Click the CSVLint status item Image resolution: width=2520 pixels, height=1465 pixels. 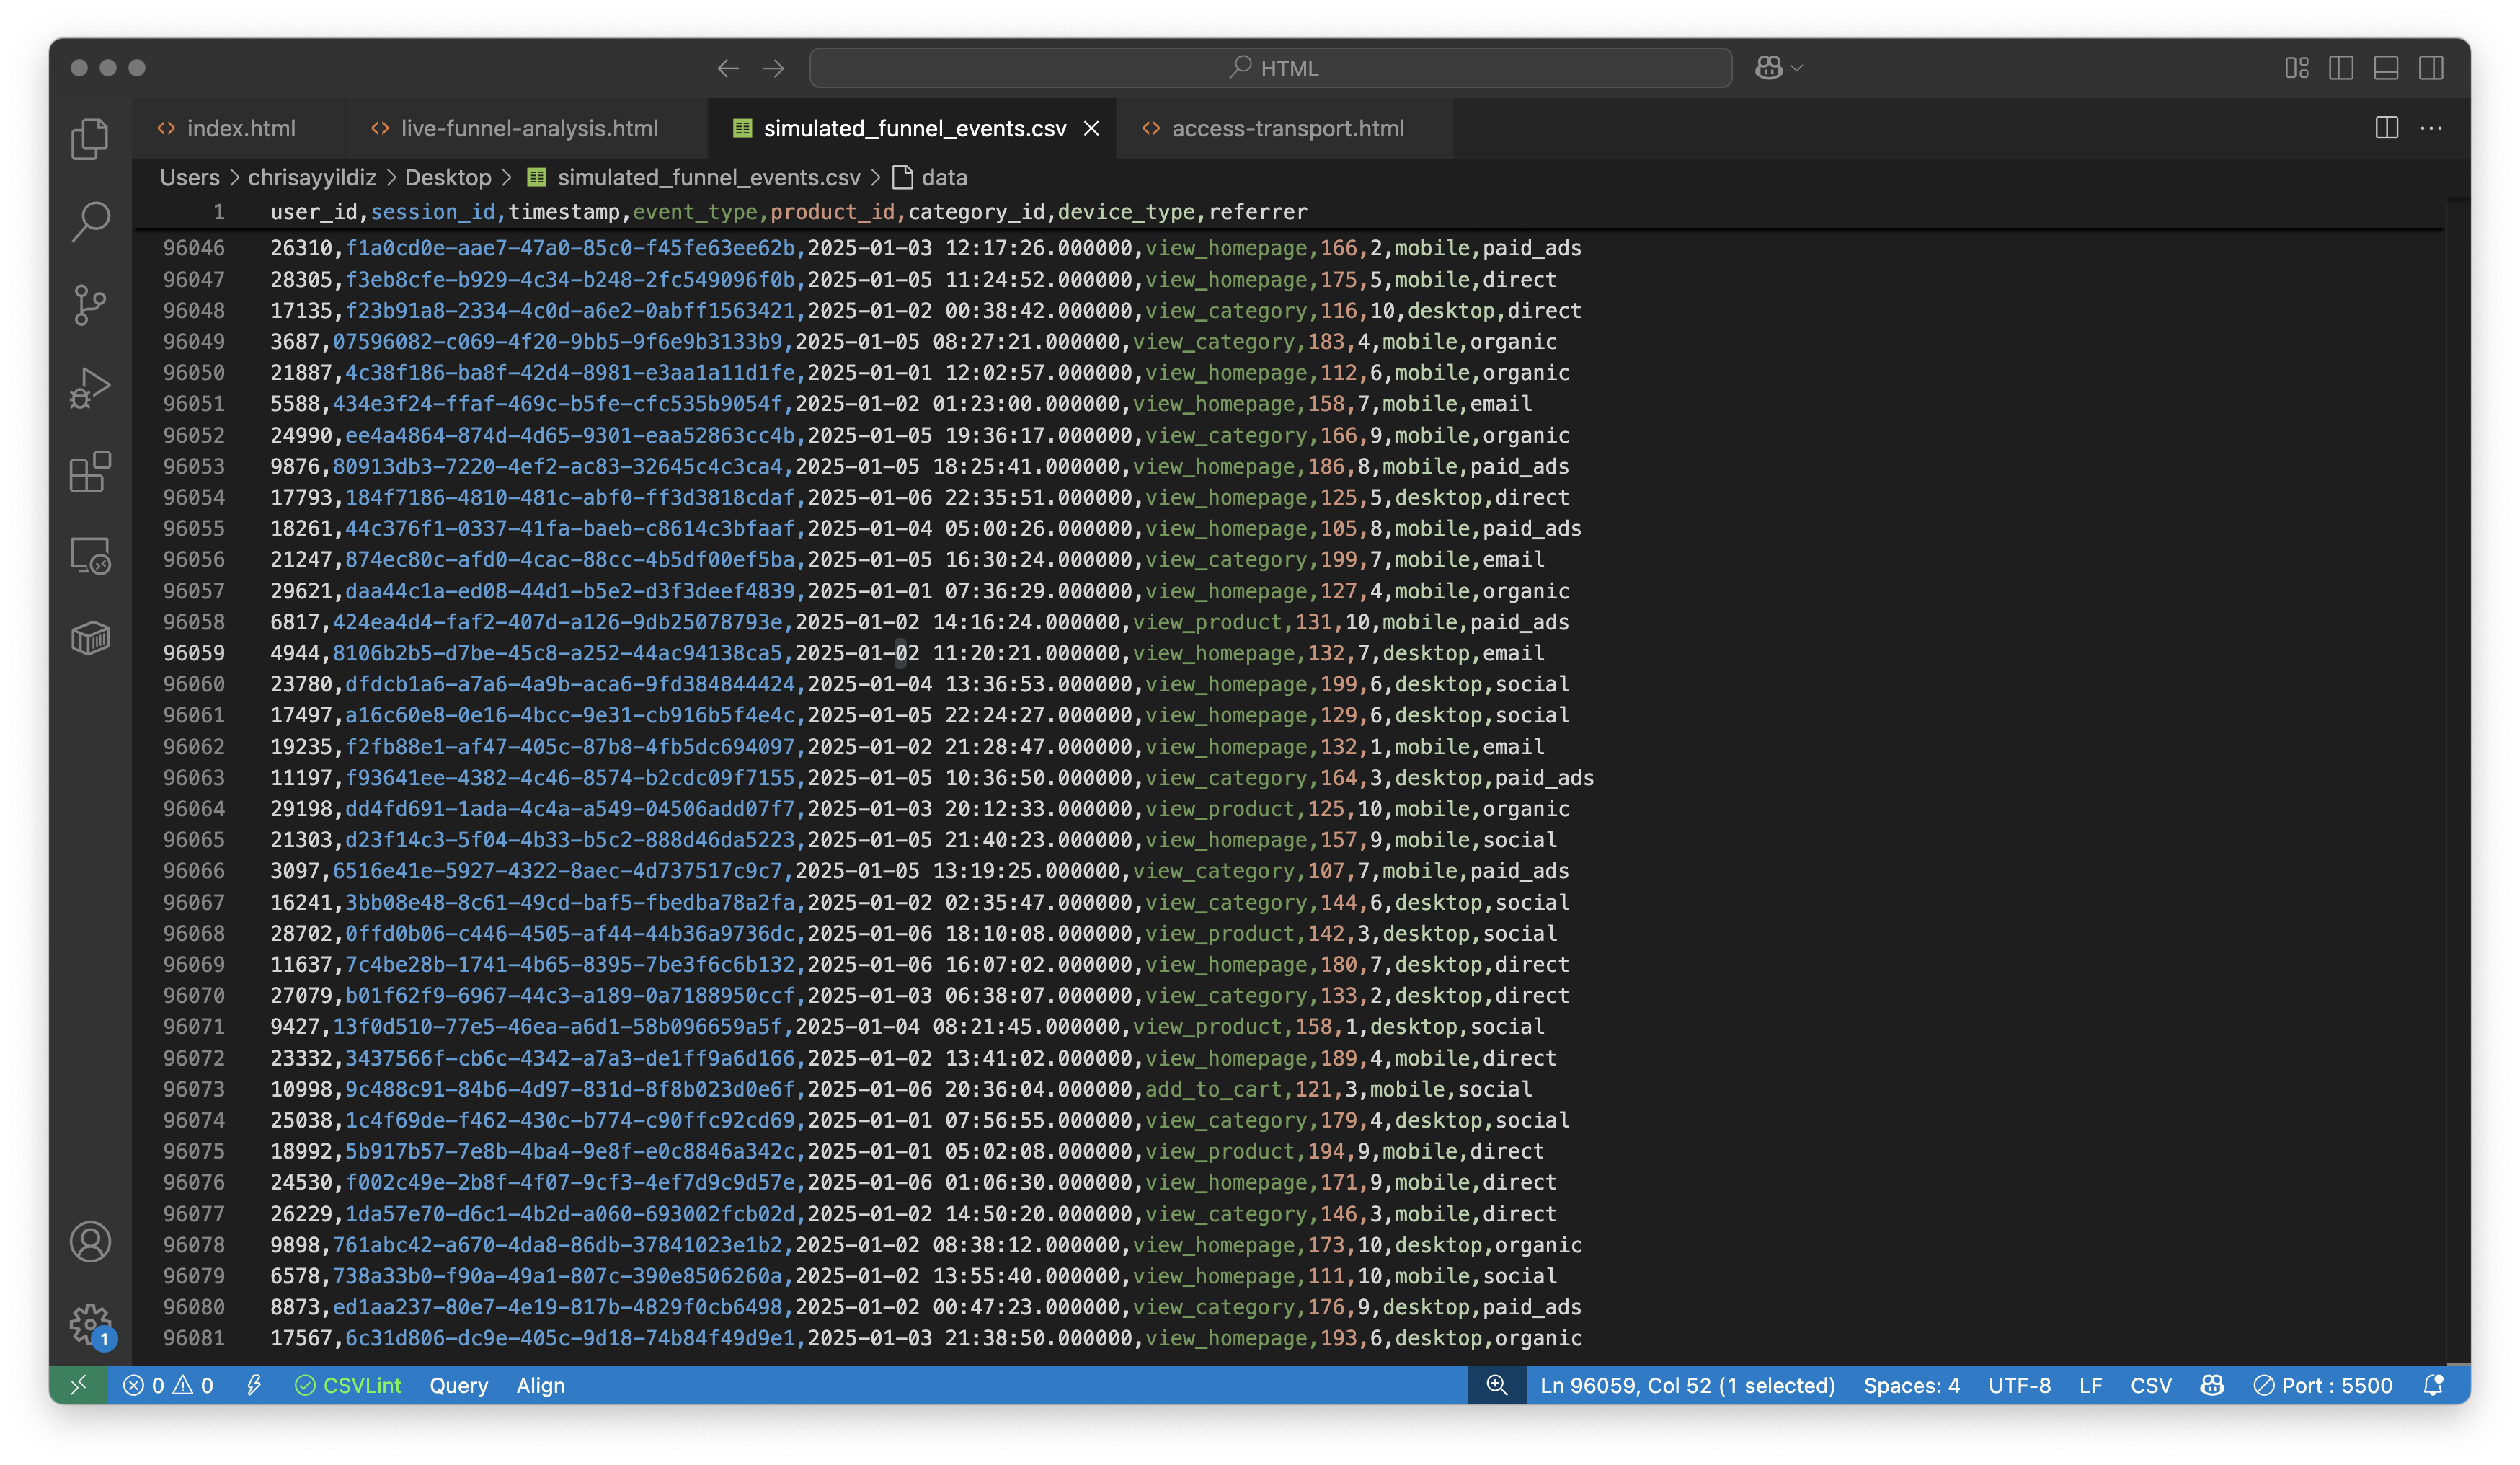[x=348, y=1385]
